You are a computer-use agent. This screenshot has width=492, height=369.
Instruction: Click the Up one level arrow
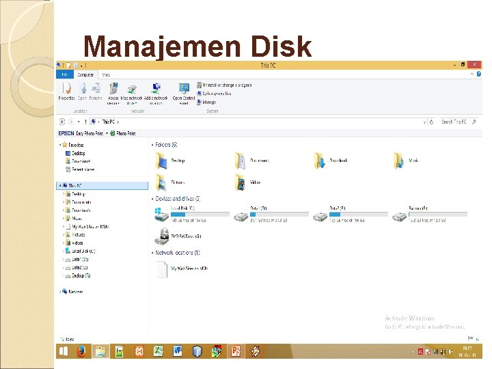pyautogui.click(x=85, y=122)
